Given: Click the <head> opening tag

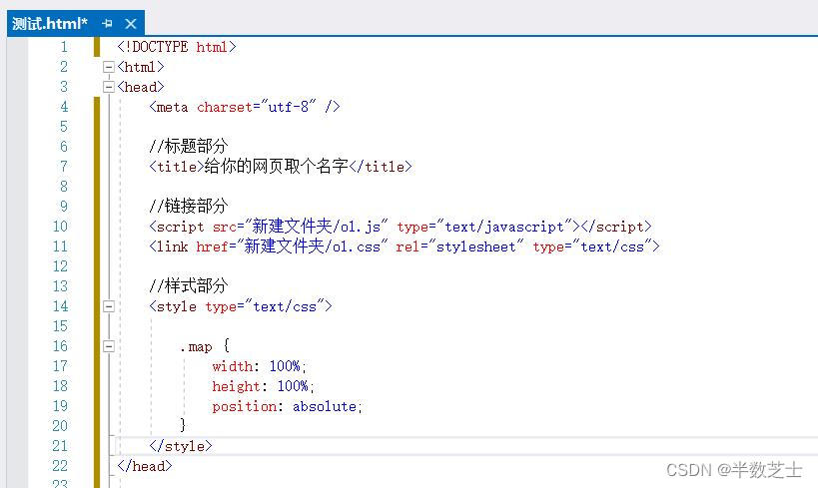Looking at the screenshot, I should tap(141, 87).
